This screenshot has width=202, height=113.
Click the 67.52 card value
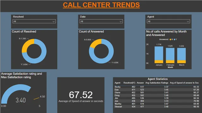pyautogui.click(x=81, y=95)
